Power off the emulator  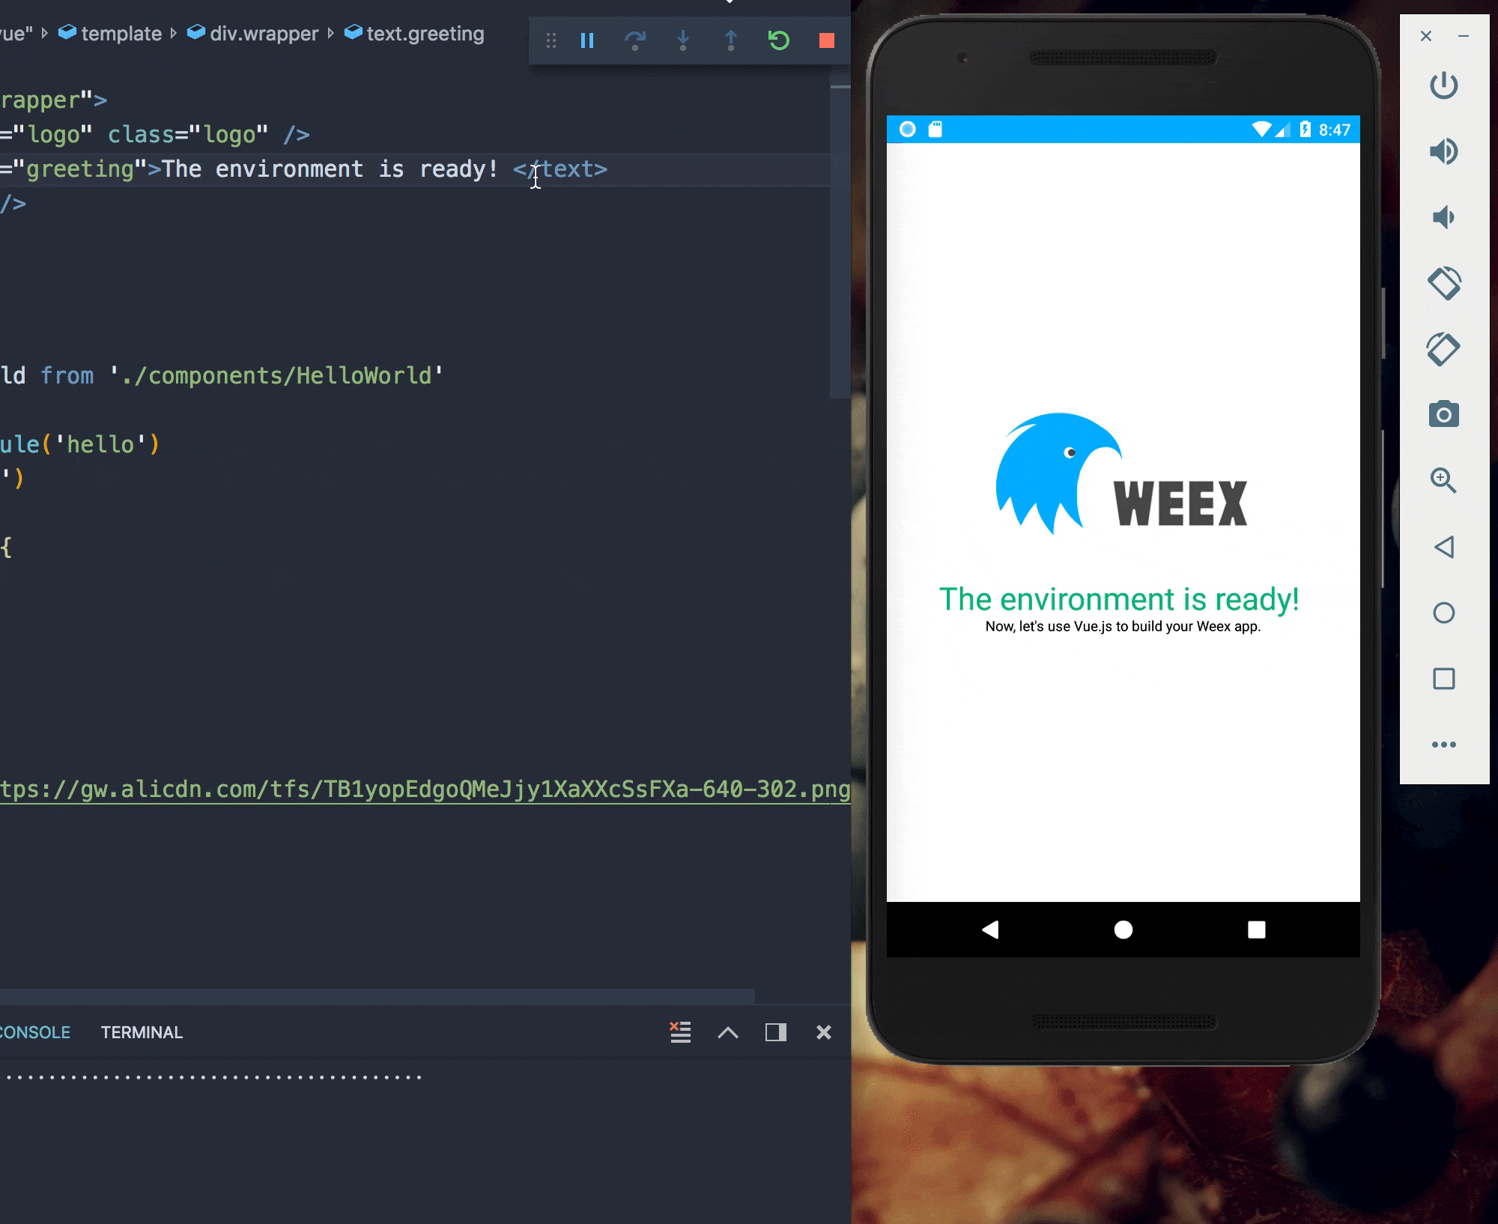pos(1444,85)
